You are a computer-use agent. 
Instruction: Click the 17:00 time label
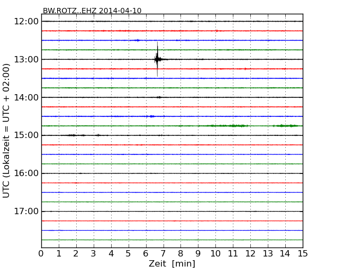pyautogui.click(x=26, y=212)
